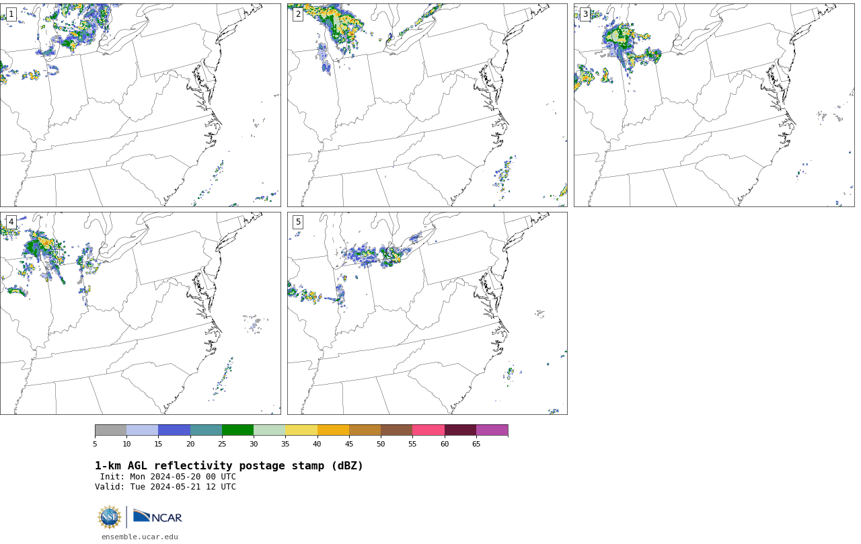Click the dark green 25-30 dBZ swatch

[x=237, y=430]
